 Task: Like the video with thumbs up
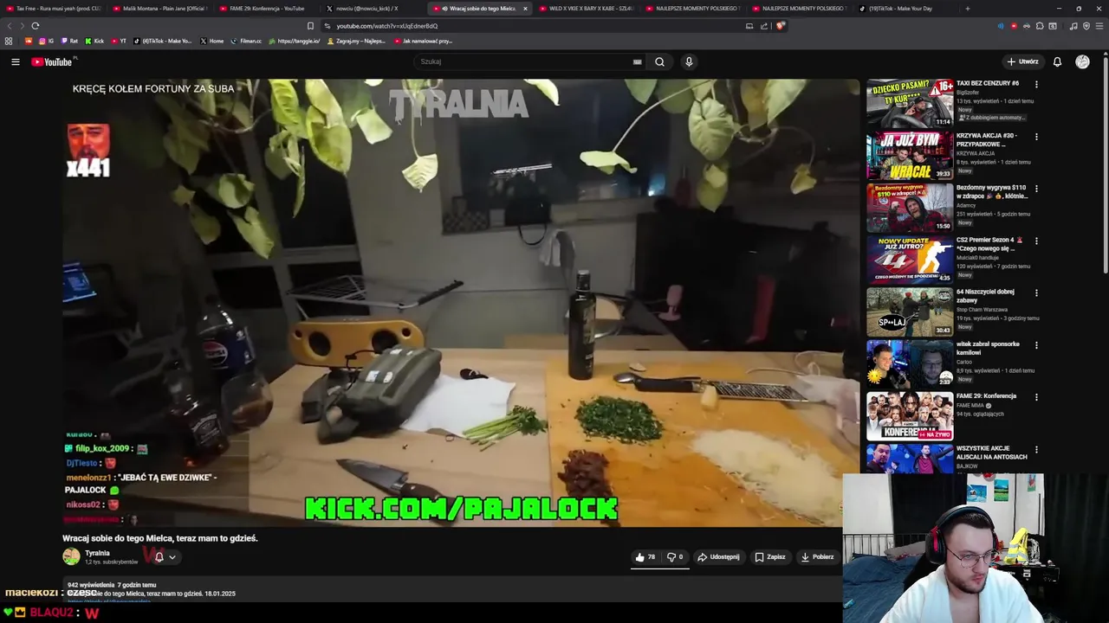(645, 557)
